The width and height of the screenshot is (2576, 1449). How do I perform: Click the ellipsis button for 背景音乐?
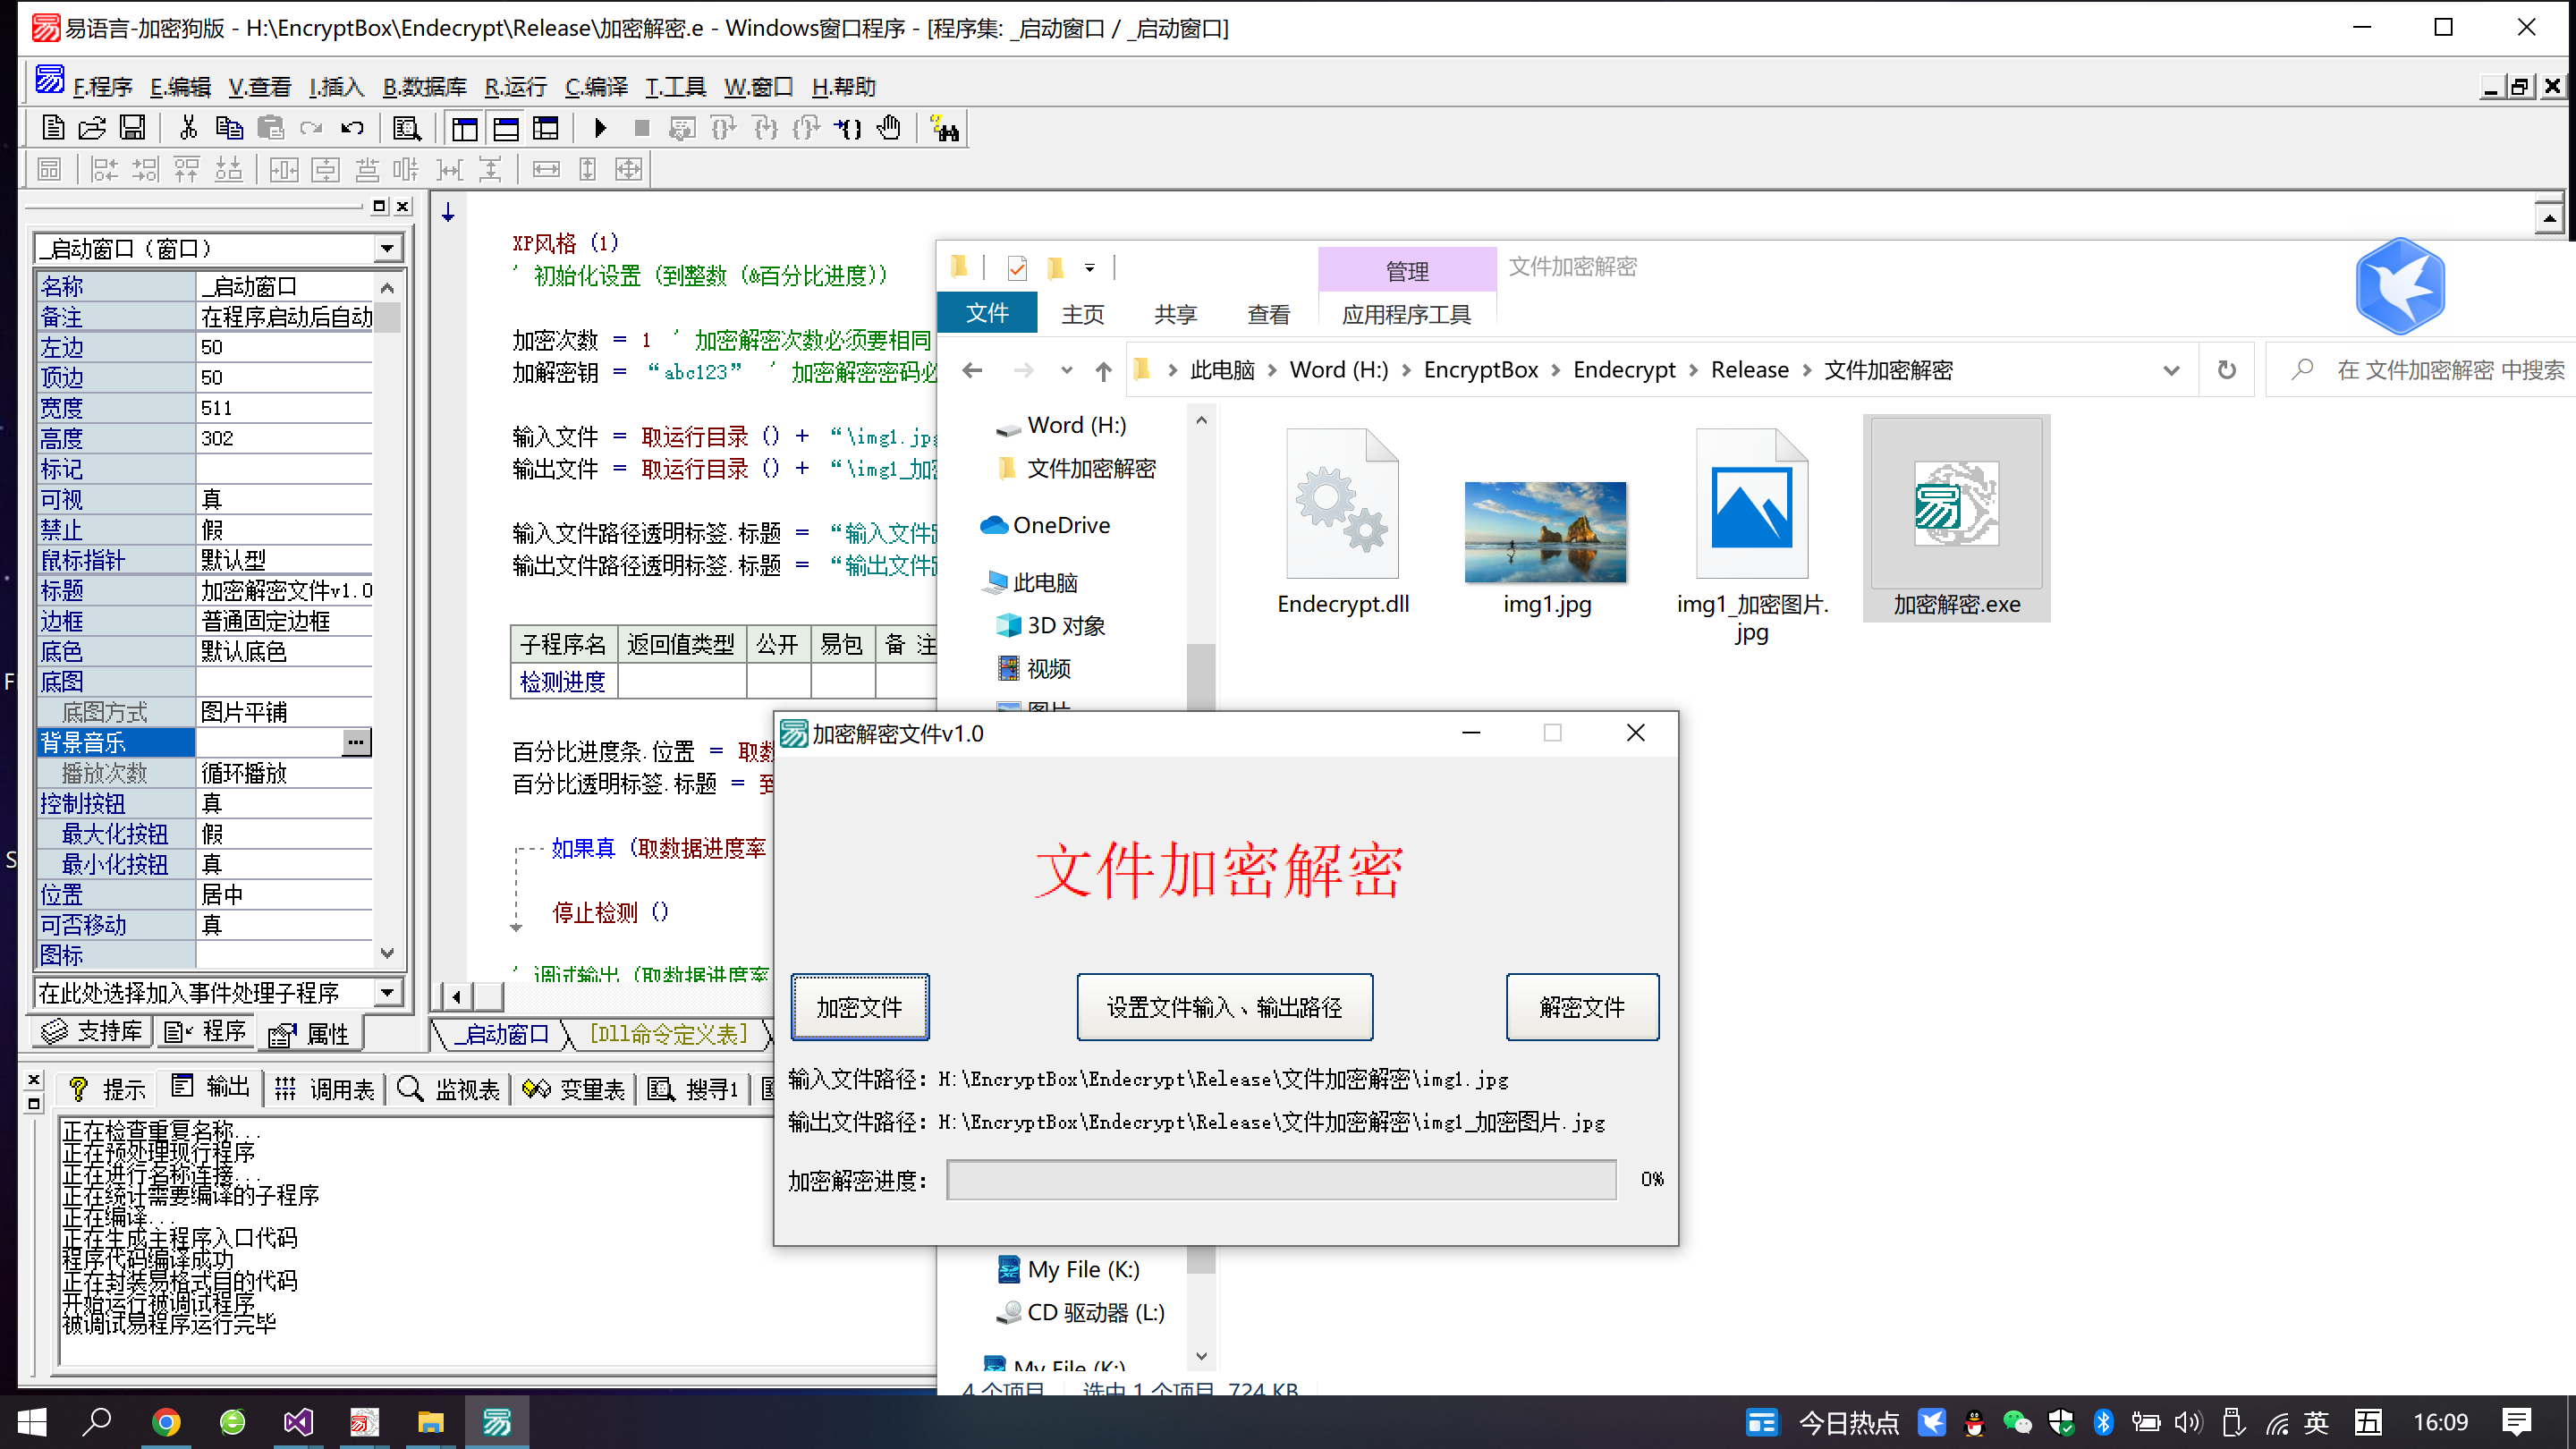point(356,742)
